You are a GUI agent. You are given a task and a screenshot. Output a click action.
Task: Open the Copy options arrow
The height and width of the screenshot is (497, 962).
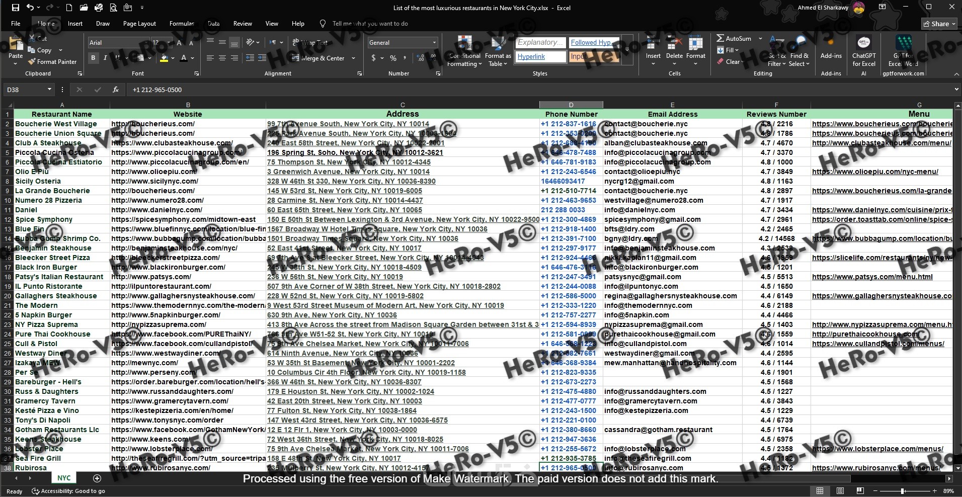tap(60, 50)
